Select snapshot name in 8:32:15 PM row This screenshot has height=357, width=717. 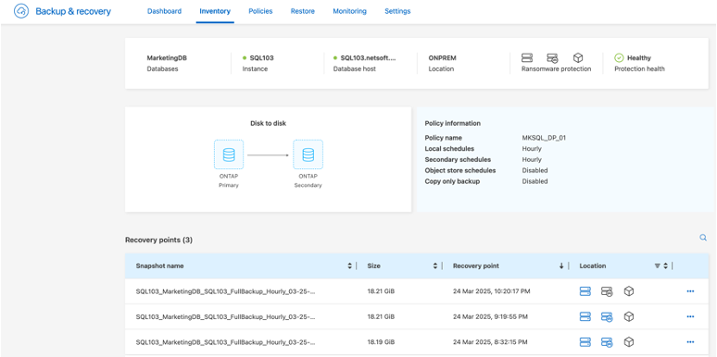click(225, 341)
